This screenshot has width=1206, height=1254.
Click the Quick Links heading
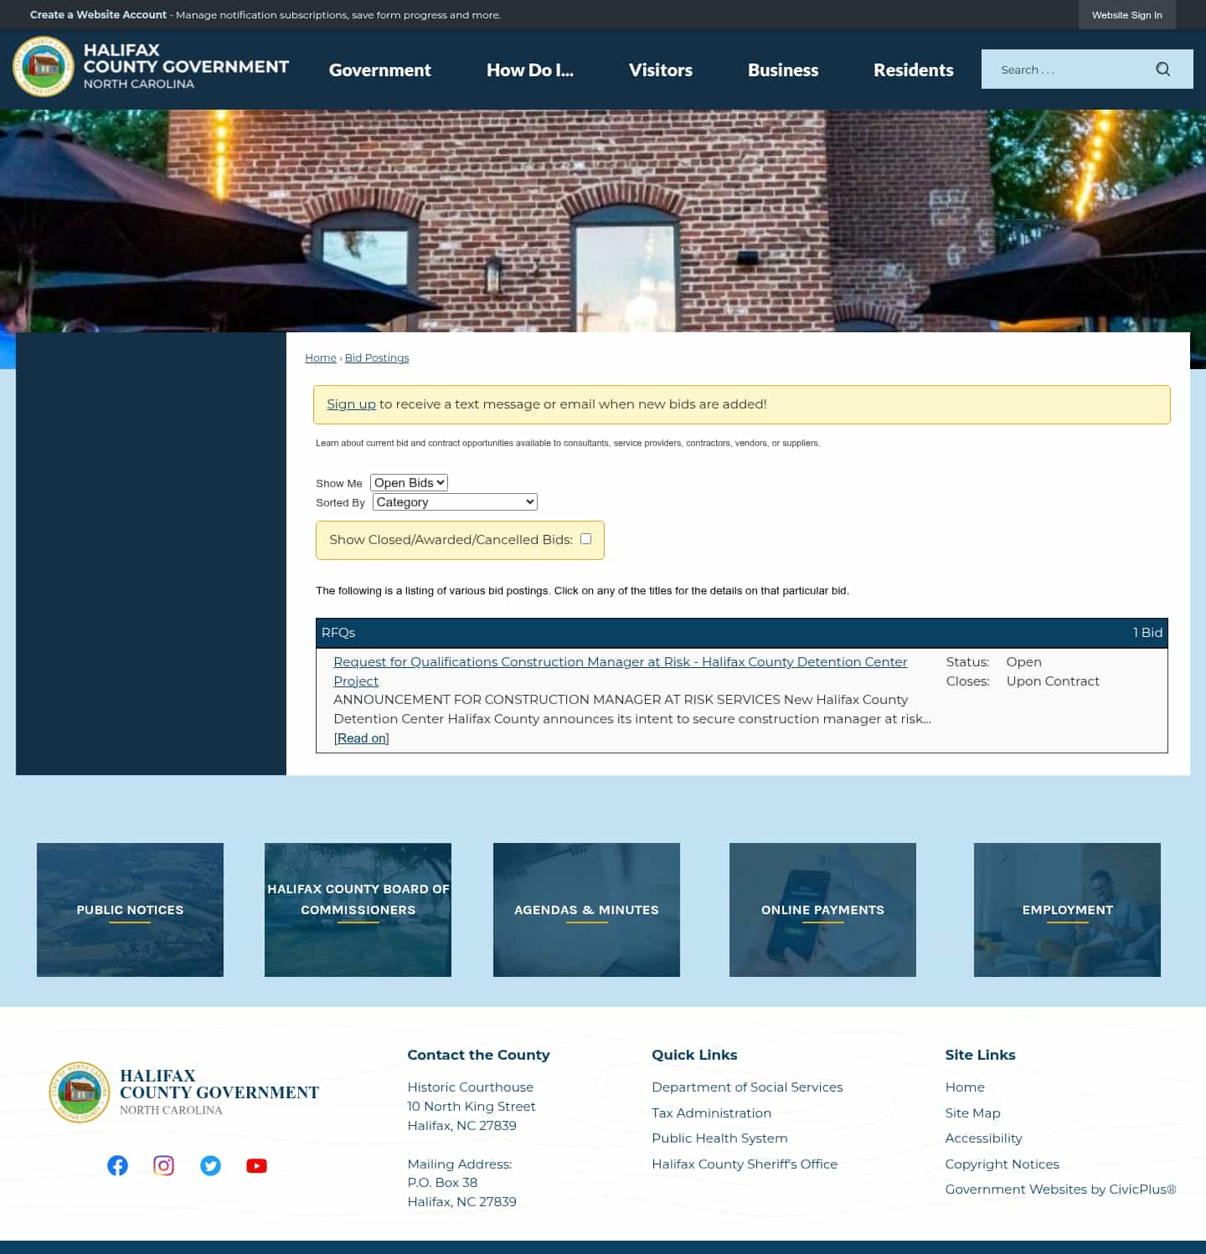[x=694, y=1055]
